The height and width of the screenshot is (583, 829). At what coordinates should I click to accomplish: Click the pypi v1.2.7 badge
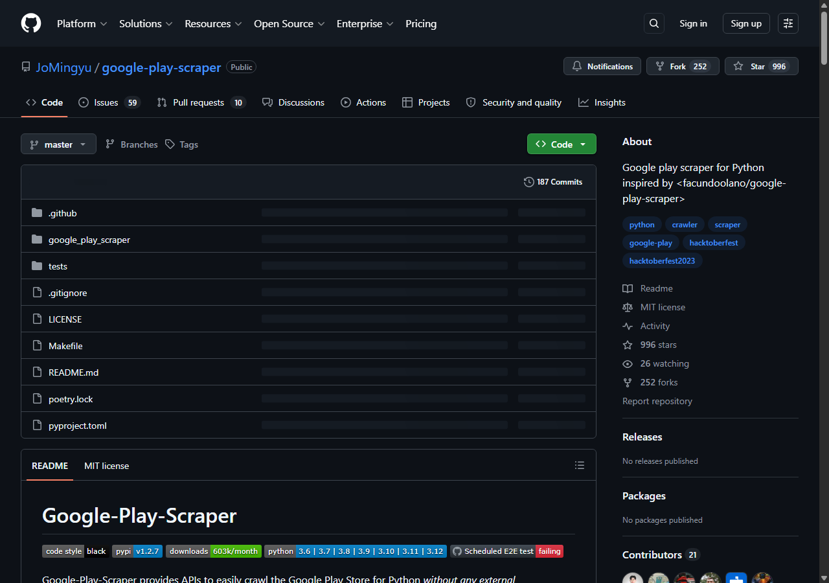pos(137,551)
